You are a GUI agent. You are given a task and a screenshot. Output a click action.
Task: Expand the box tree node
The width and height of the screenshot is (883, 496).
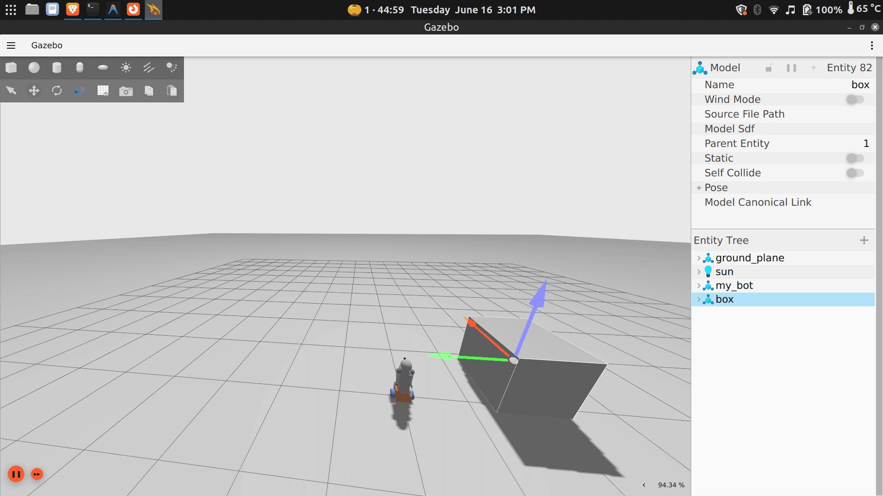point(699,299)
